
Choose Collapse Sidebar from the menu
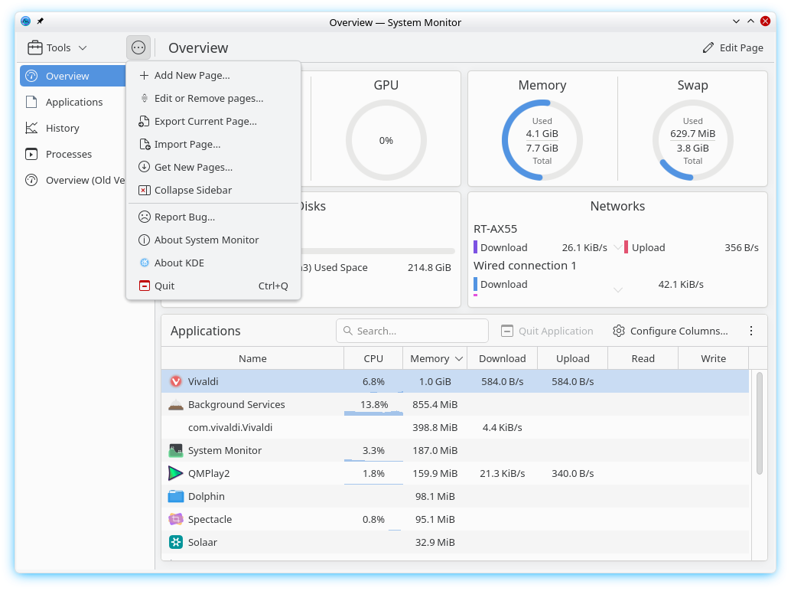pos(193,190)
